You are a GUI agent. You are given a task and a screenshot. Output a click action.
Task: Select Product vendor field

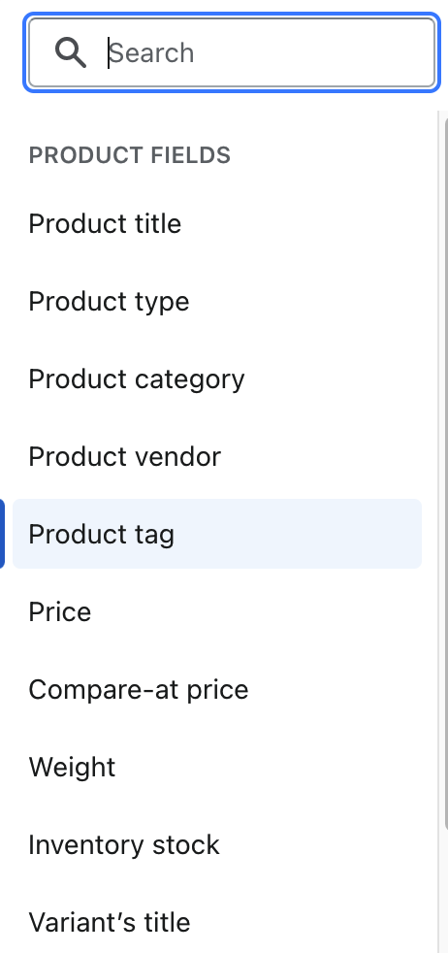(x=216, y=456)
